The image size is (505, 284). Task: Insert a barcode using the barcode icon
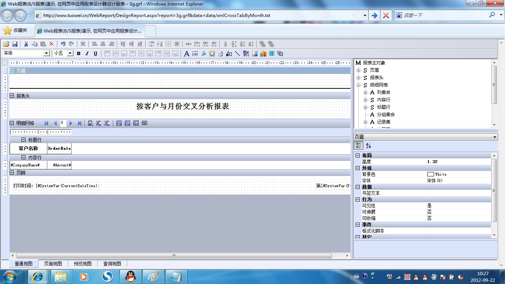point(272,54)
